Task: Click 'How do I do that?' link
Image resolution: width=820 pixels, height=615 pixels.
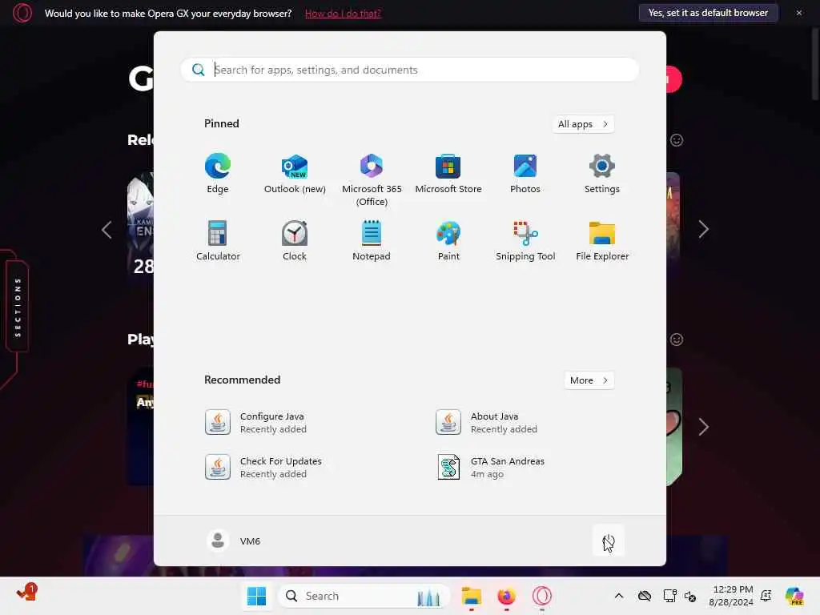Action: pos(343,13)
